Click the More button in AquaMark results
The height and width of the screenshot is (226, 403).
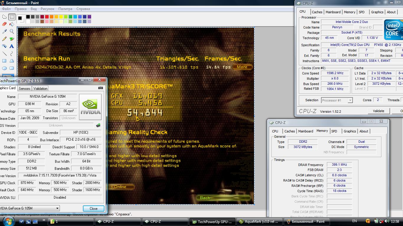click(242, 67)
